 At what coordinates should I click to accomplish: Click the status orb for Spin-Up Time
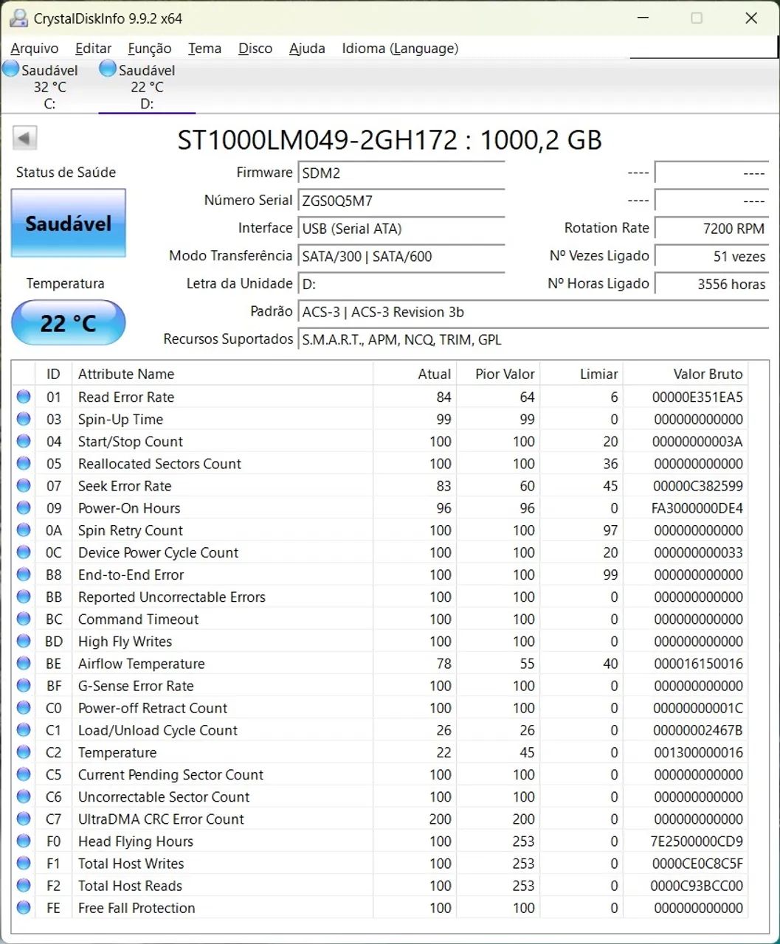[24, 419]
